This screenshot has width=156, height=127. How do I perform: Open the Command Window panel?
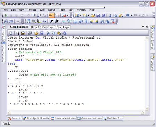tap(89, 118)
